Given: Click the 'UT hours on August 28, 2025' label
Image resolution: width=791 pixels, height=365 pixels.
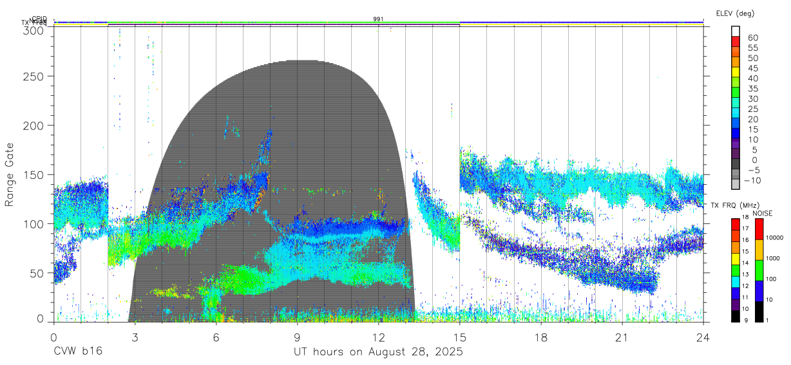Looking at the screenshot, I should tap(378, 352).
